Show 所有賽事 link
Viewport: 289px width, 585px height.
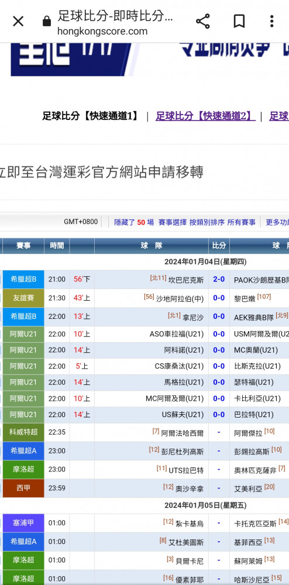tap(241, 222)
